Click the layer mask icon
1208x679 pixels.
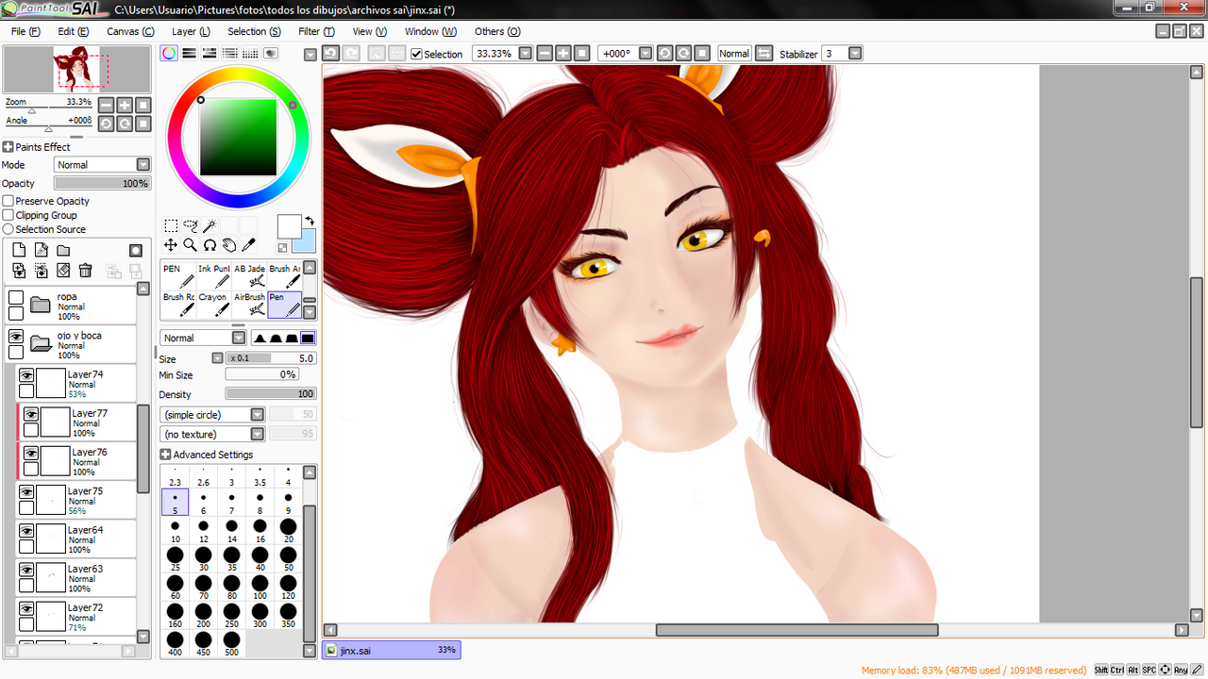pos(136,251)
